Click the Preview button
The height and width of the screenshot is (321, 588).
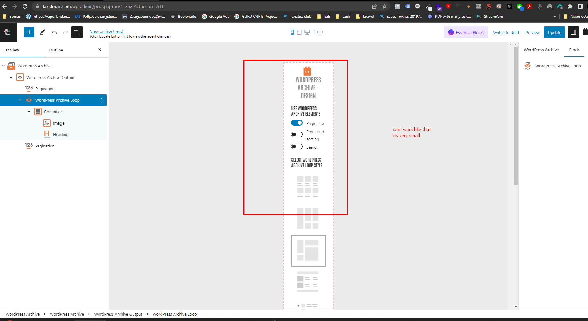point(533,32)
